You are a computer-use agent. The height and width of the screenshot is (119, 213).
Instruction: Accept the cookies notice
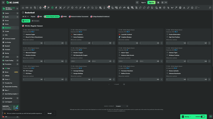[x=50, y=113]
